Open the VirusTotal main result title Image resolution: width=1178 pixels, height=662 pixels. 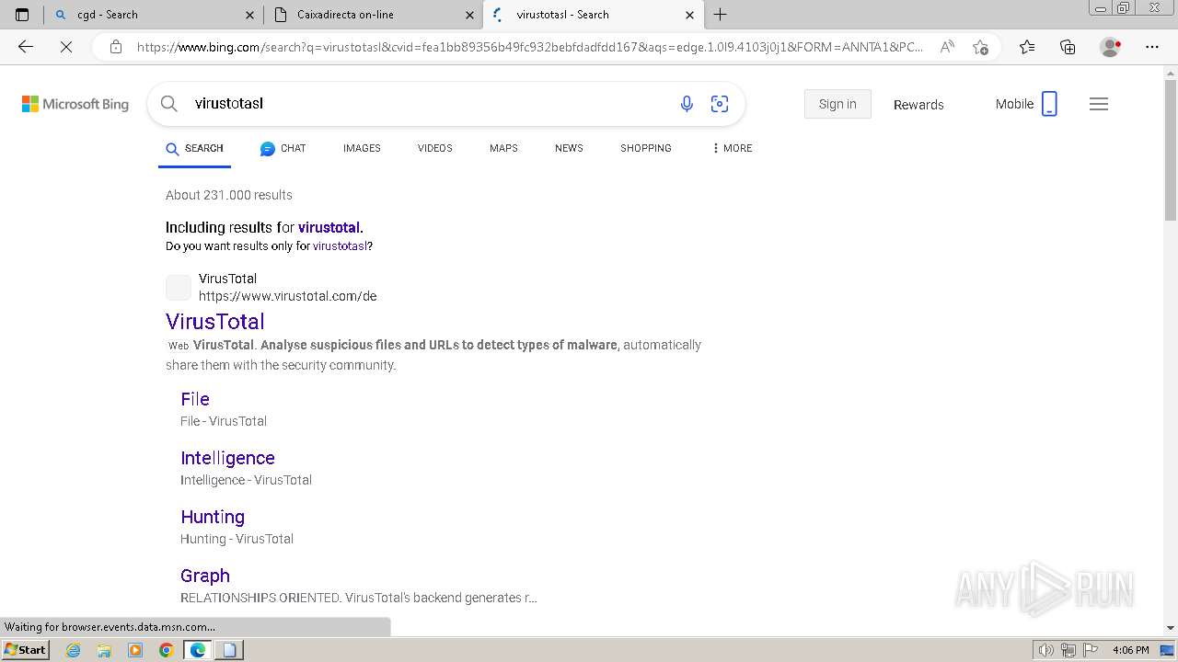[x=215, y=321]
